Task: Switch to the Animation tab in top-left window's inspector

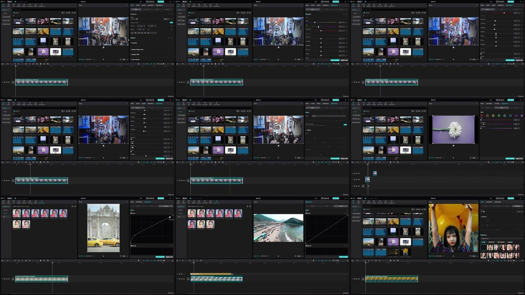Action: 151,5
